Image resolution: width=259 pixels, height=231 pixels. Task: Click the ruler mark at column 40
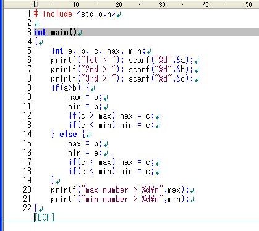coord(205,4)
